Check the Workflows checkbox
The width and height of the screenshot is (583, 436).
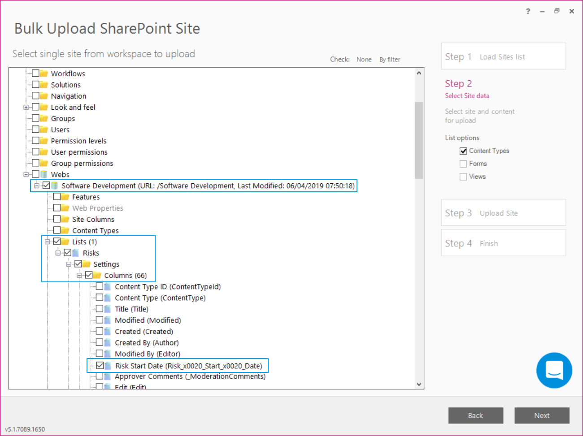(x=35, y=73)
